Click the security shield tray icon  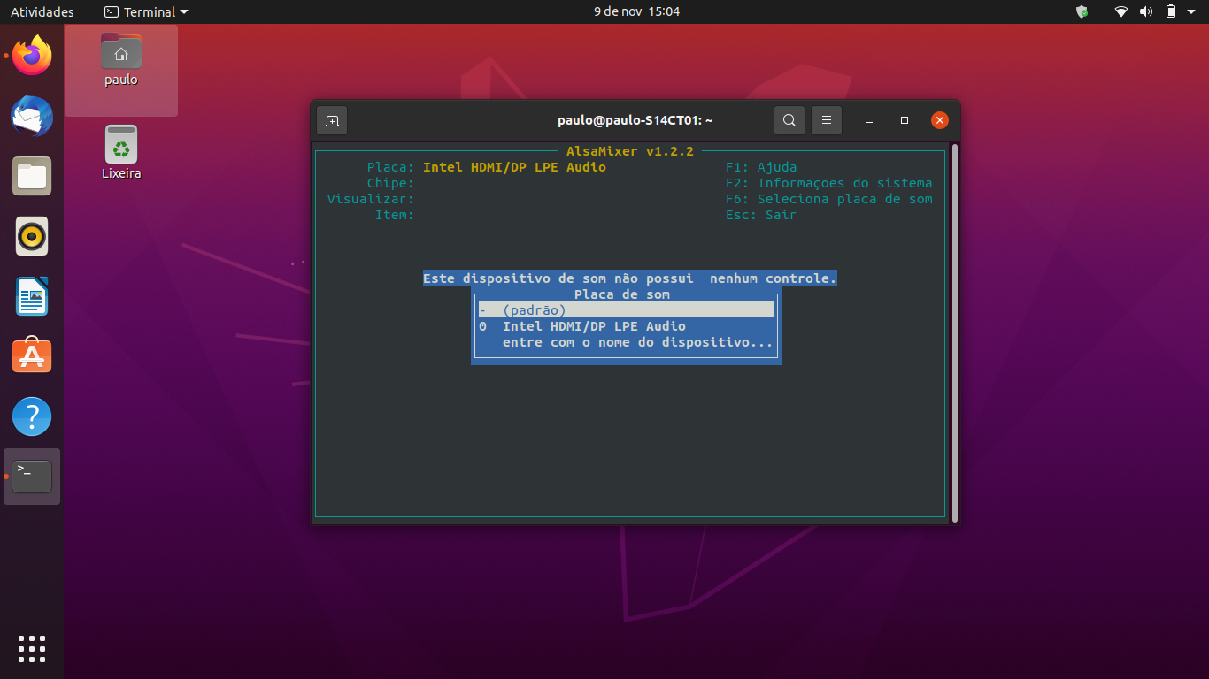[1082, 11]
